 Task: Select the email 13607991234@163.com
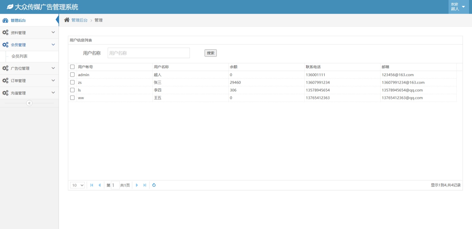point(418,83)
